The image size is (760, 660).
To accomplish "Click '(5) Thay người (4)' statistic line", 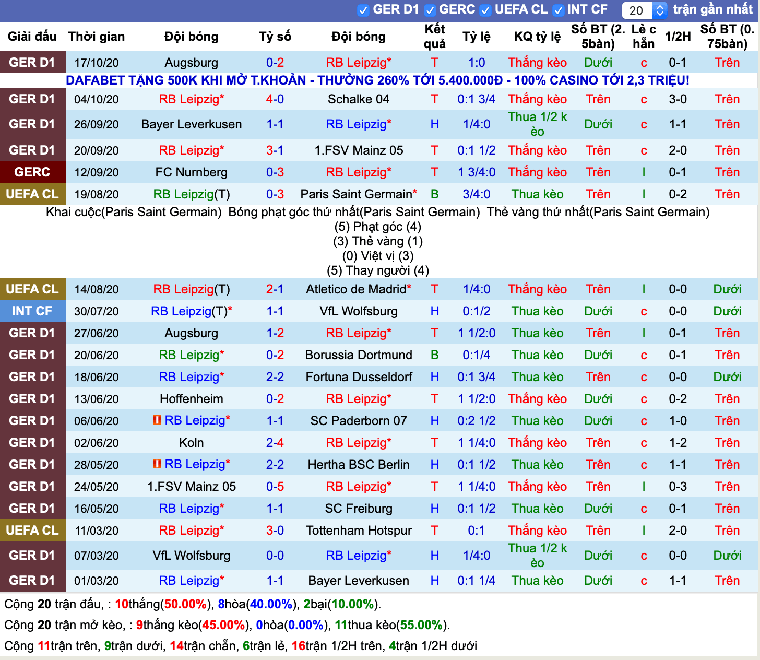I will pos(378,270).
